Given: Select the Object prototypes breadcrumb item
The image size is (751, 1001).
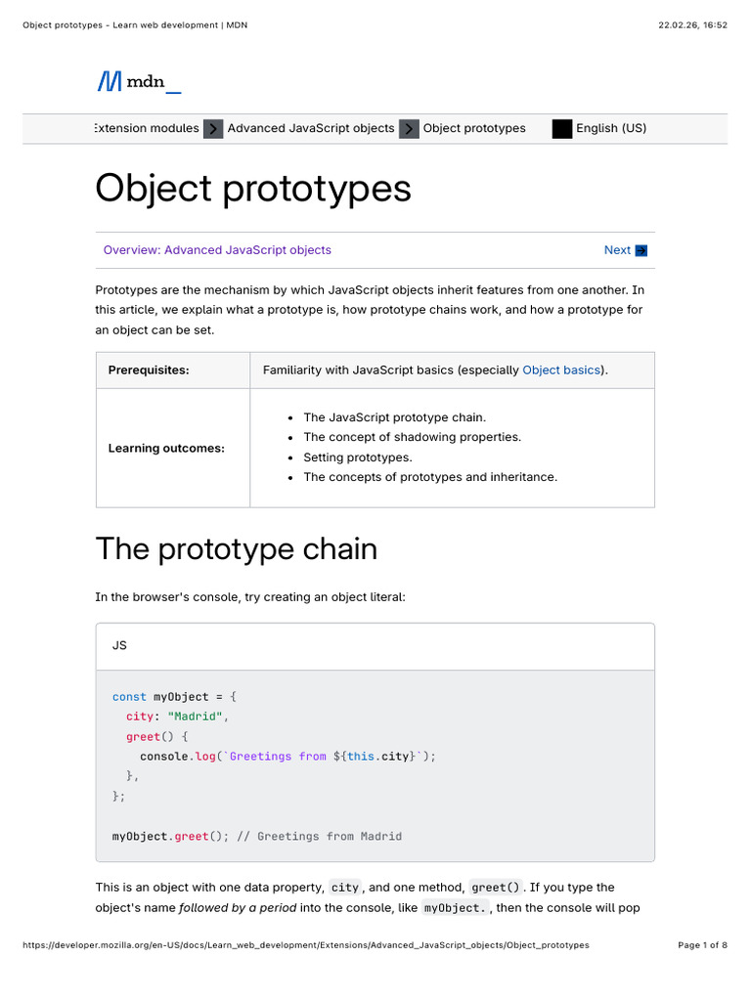Looking at the screenshot, I should coord(474,128).
